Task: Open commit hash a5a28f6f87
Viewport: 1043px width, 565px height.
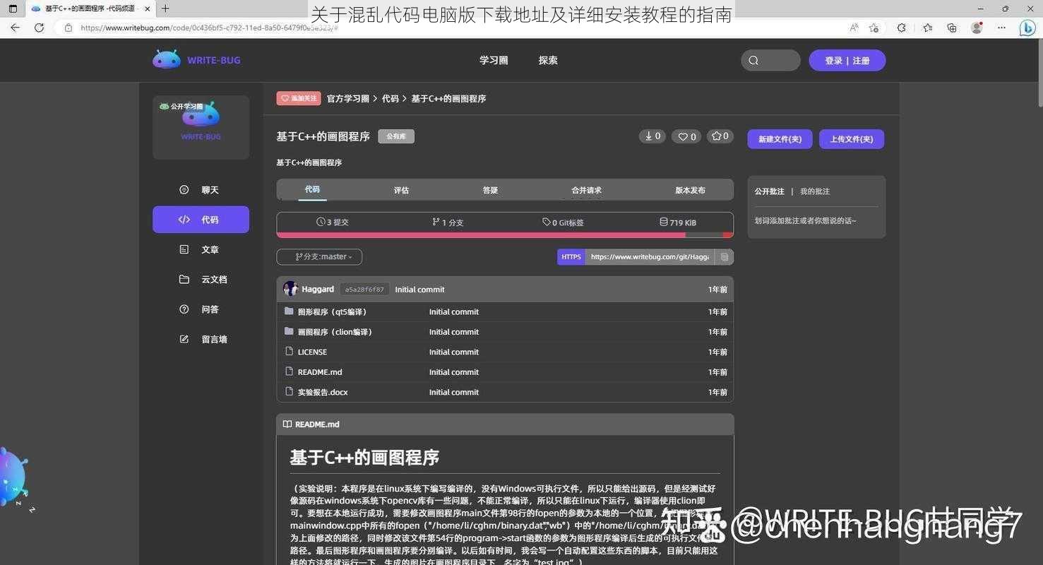Action: coord(364,290)
